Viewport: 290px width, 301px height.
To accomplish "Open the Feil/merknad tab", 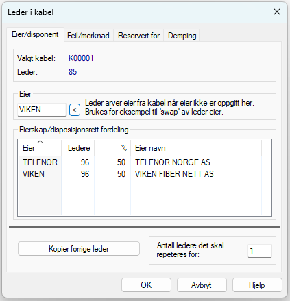I will (88, 36).
